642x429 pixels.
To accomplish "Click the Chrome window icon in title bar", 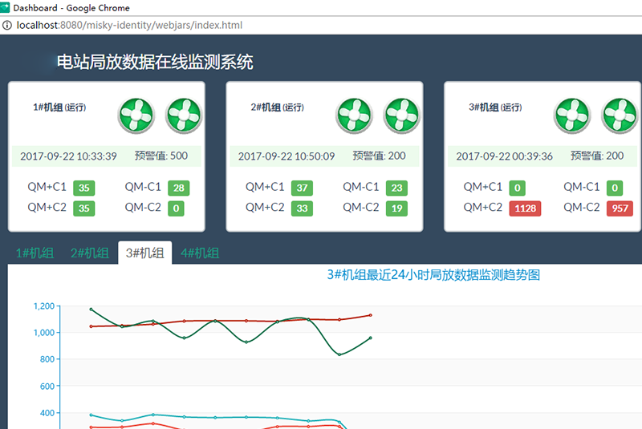I will (6, 7).
